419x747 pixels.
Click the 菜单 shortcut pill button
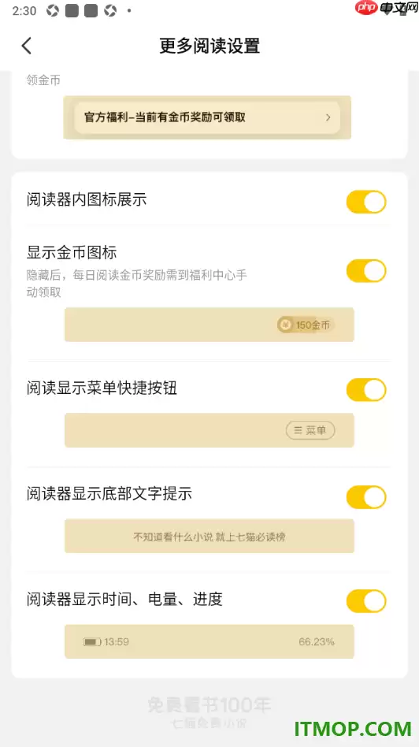pos(310,430)
